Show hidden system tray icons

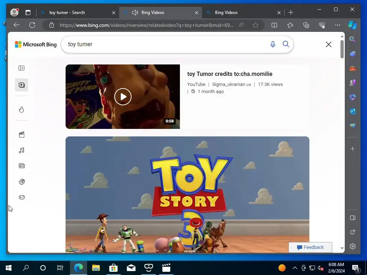tap(295, 268)
